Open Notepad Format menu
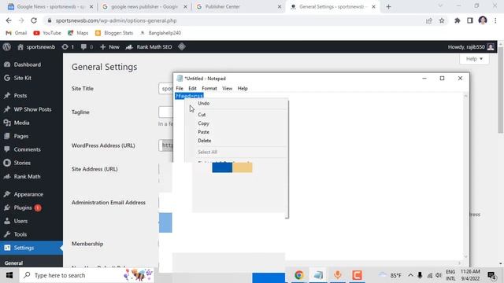This screenshot has height=283, width=504. tap(209, 88)
